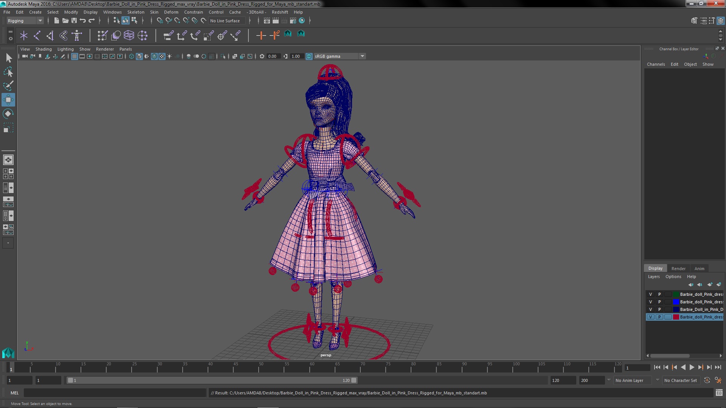The image size is (726, 408).
Task: Open the Script Editor icon
Action: coord(719,393)
